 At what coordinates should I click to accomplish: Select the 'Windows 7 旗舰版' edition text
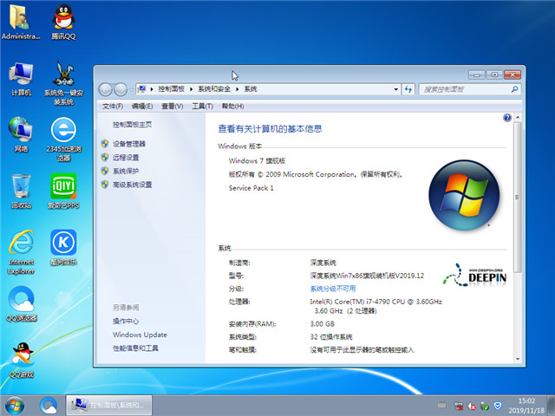[x=257, y=160]
